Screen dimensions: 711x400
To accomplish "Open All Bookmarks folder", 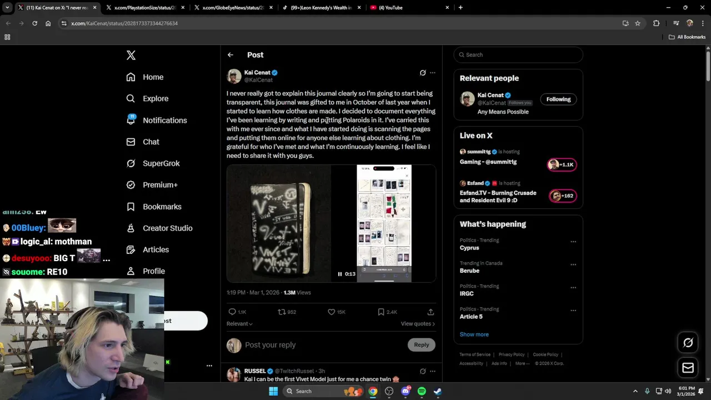I will pyautogui.click(x=687, y=37).
